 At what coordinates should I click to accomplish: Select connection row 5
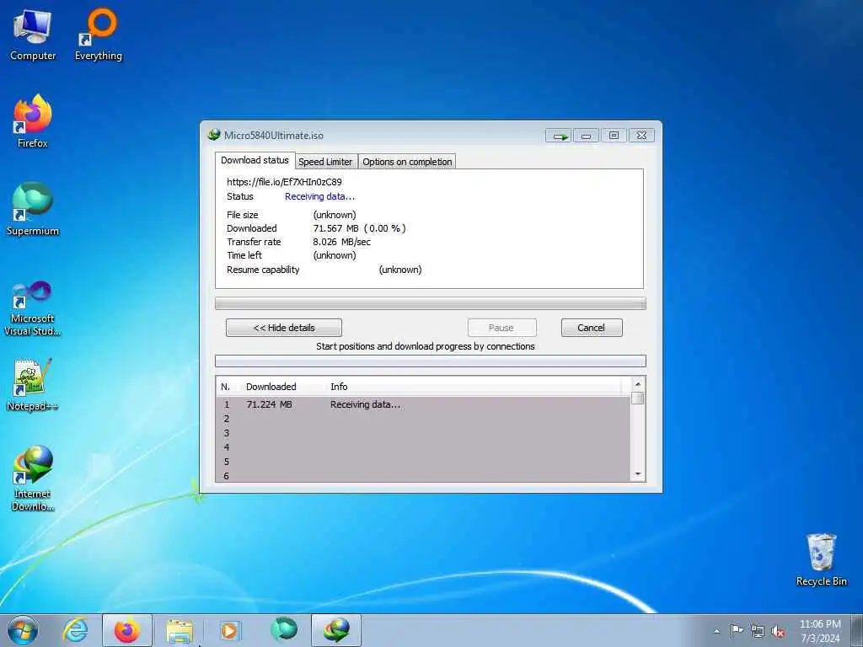[423, 462]
